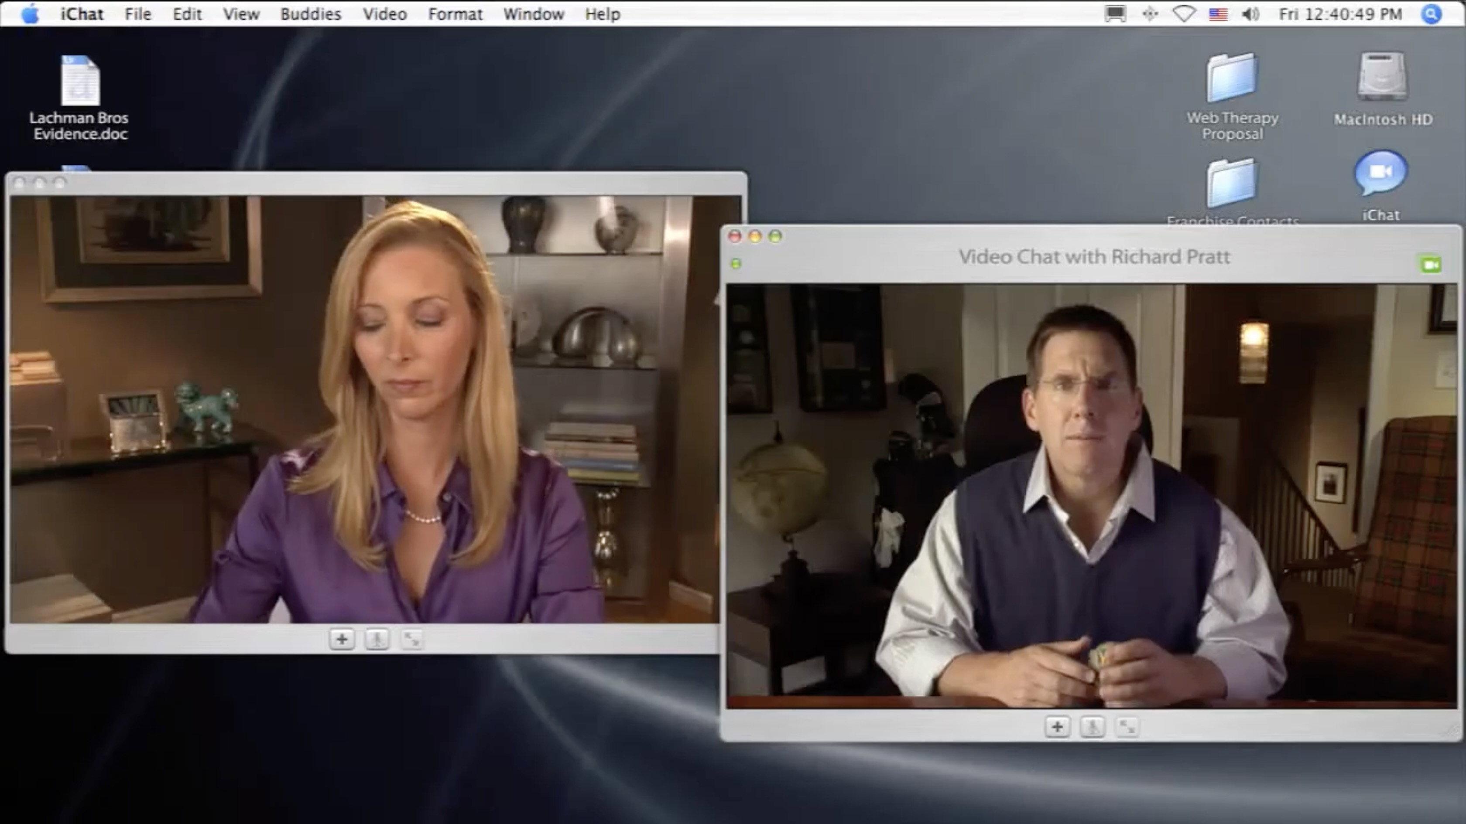Image resolution: width=1466 pixels, height=824 pixels.
Task: Click the plus button in Richard Pratt window
Action: pyautogui.click(x=1057, y=727)
